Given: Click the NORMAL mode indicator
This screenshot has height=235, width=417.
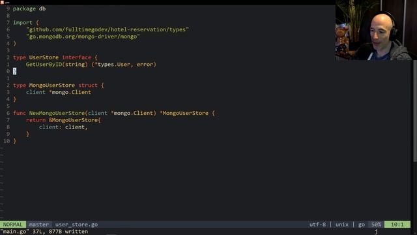Looking at the screenshot, I should (13, 225).
